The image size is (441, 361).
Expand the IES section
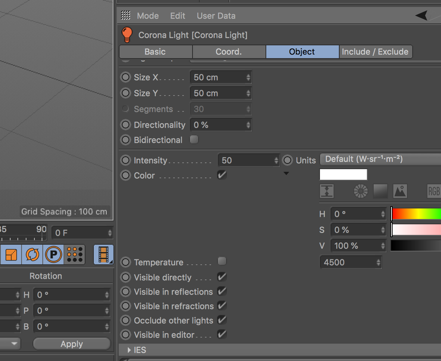pos(129,350)
